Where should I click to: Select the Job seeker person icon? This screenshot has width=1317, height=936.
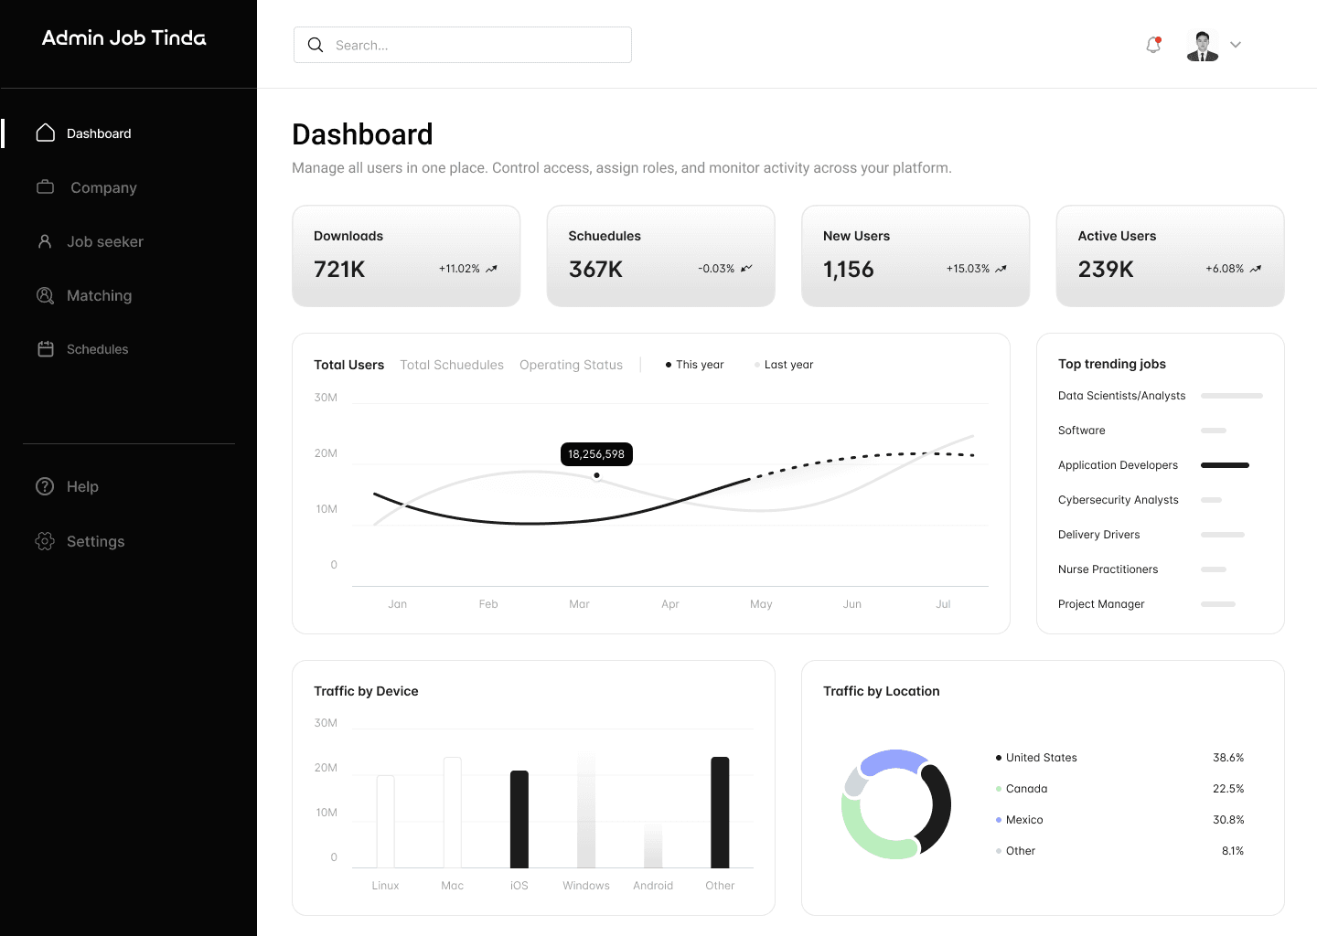[x=45, y=241]
